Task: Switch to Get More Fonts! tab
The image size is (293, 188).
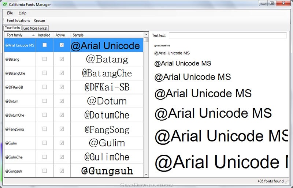Action: [x=35, y=28]
